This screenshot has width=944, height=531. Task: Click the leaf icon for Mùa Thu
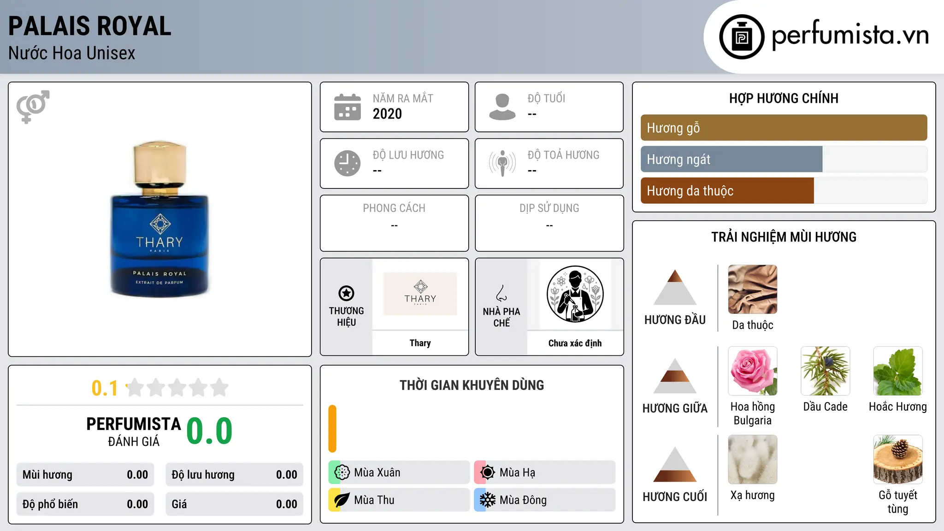[342, 500]
